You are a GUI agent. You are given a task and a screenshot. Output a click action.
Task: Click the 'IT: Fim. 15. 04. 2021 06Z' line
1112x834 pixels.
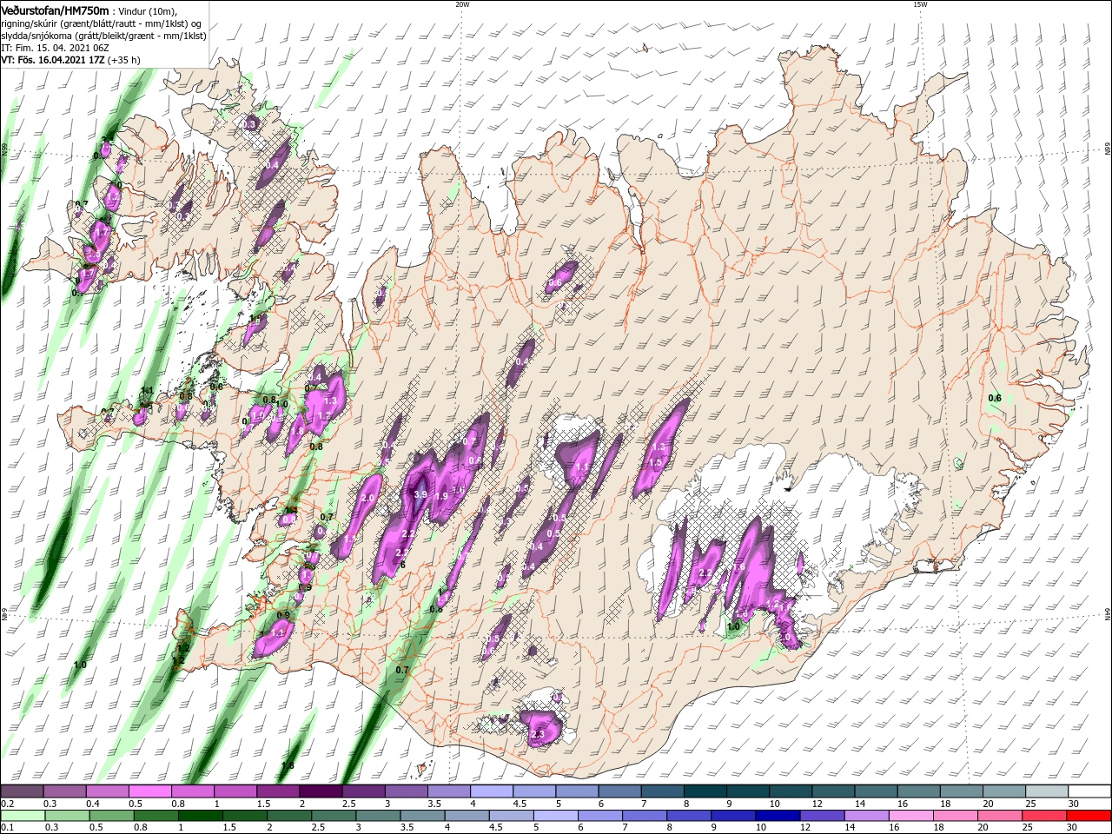pyautogui.click(x=55, y=48)
